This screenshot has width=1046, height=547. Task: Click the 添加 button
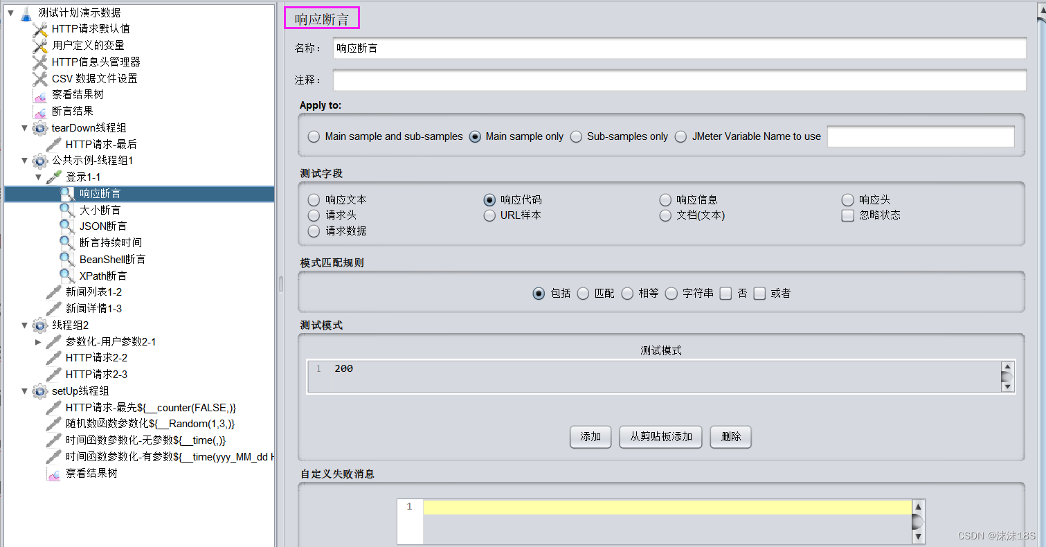590,437
